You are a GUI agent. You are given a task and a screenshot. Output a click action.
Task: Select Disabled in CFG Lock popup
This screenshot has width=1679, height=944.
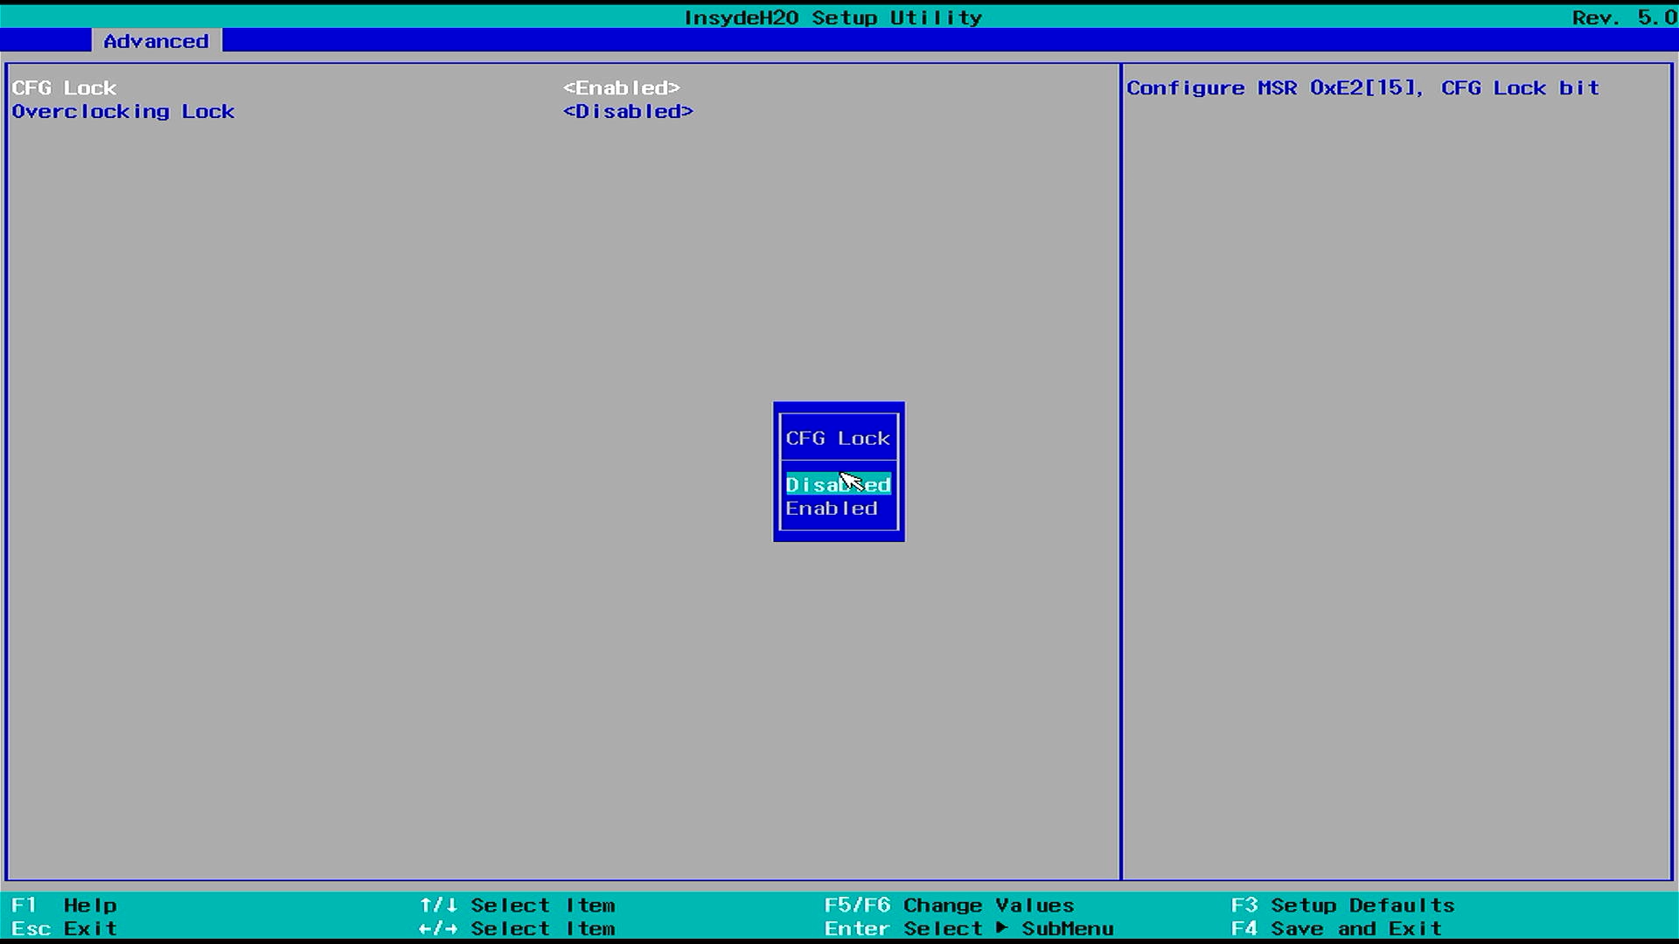coord(837,484)
